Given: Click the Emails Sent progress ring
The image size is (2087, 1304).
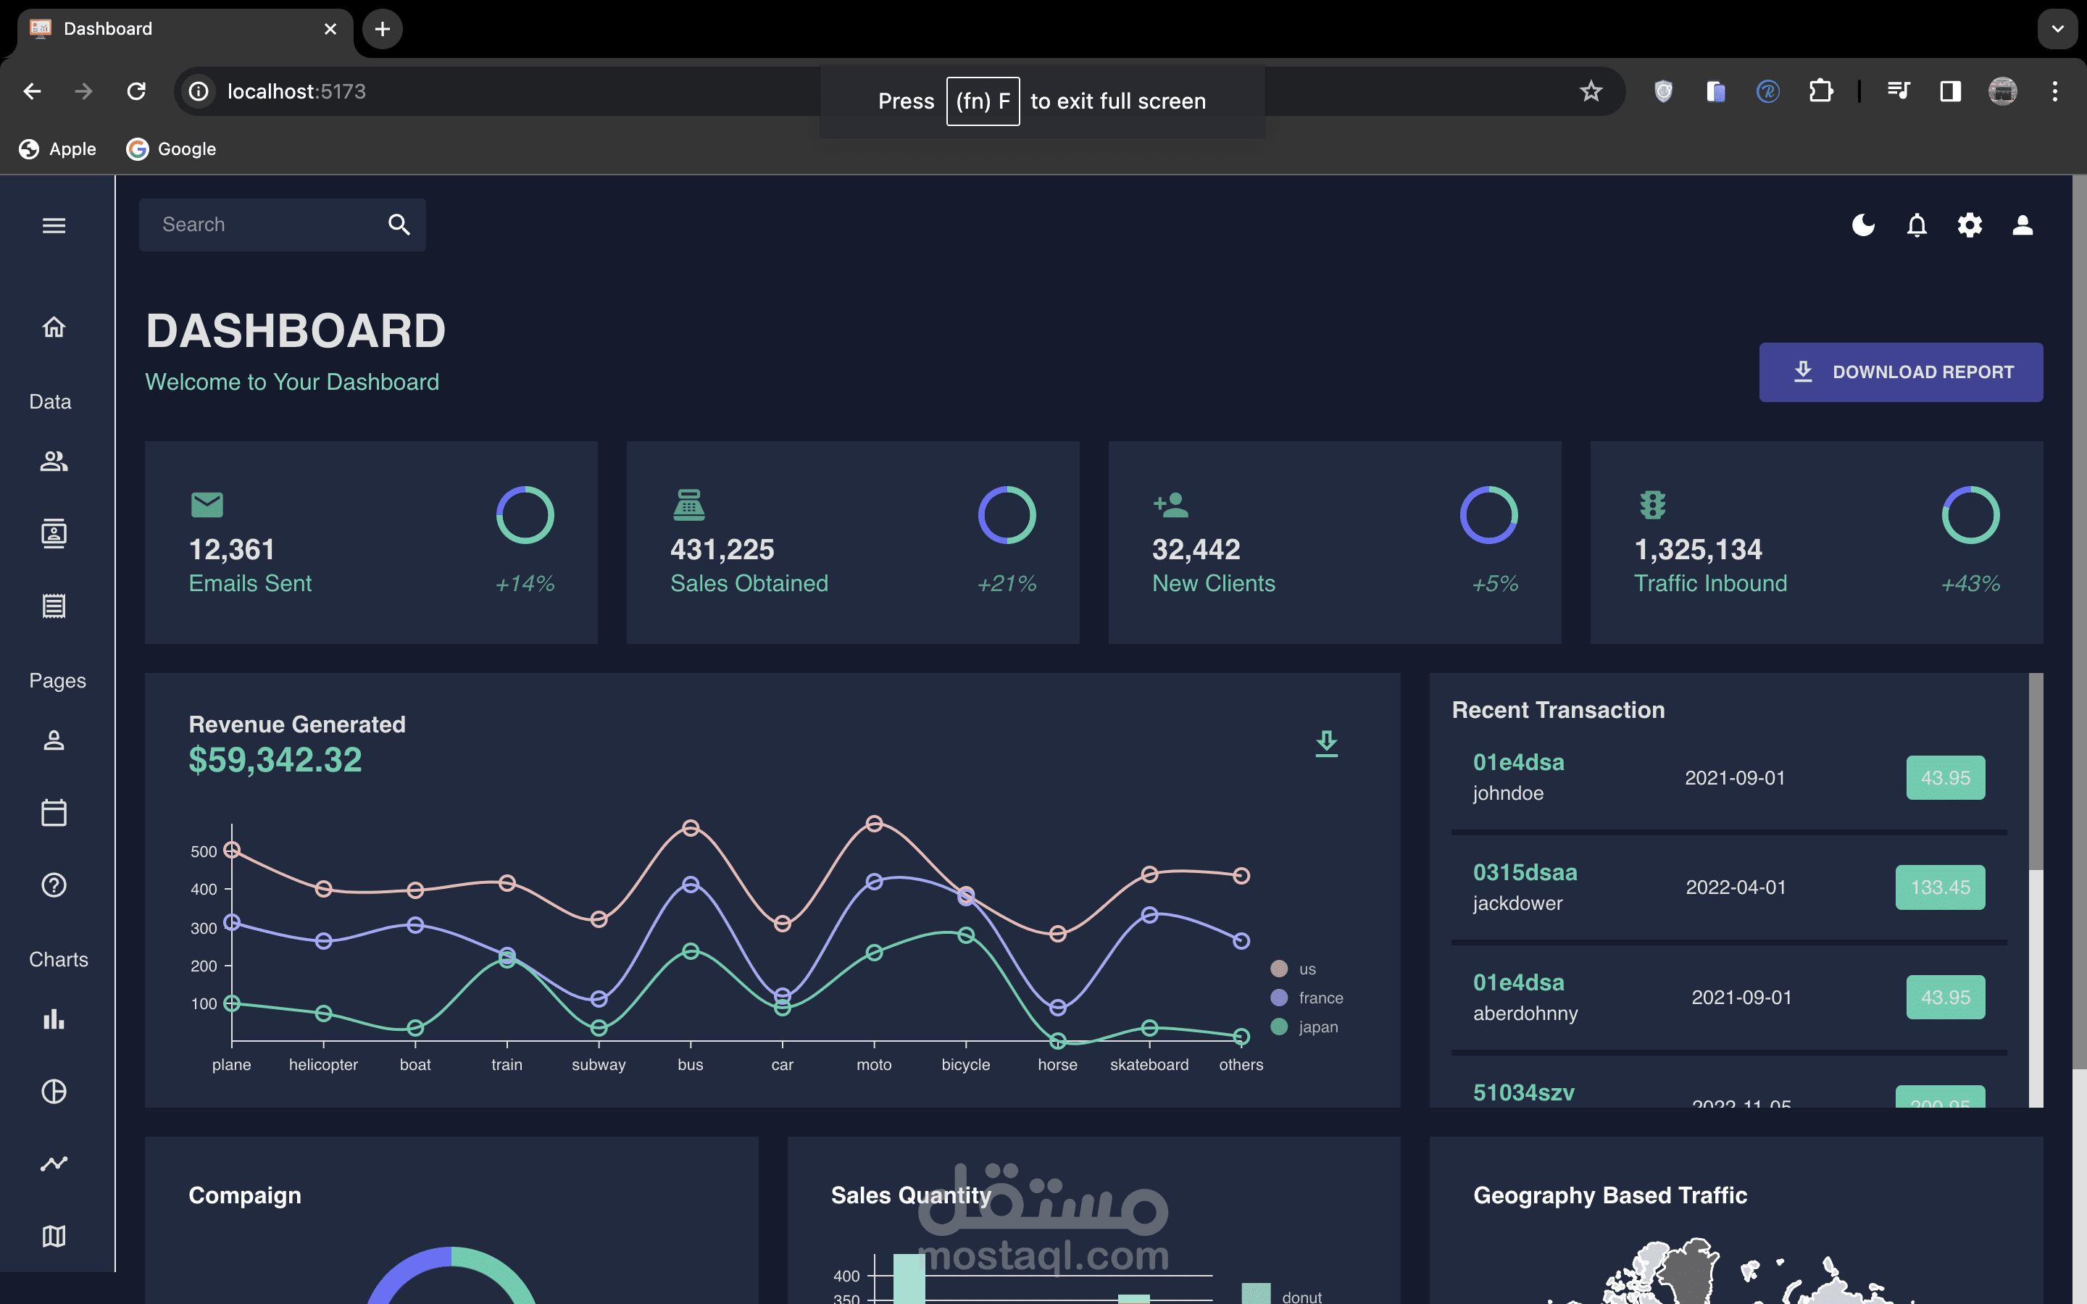Looking at the screenshot, I should pyautogui.click(x=525, y=515).
